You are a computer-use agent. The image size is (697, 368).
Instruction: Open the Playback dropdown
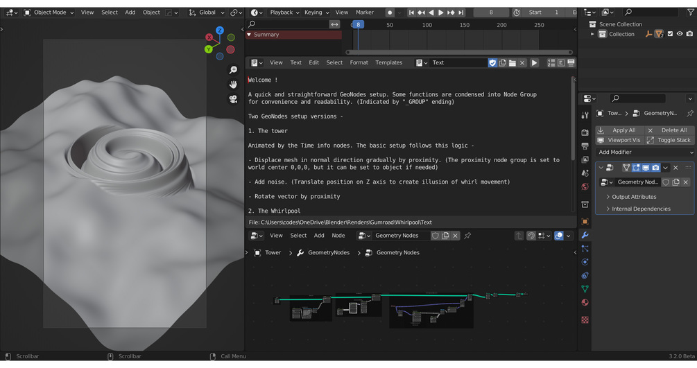point(284,12)
